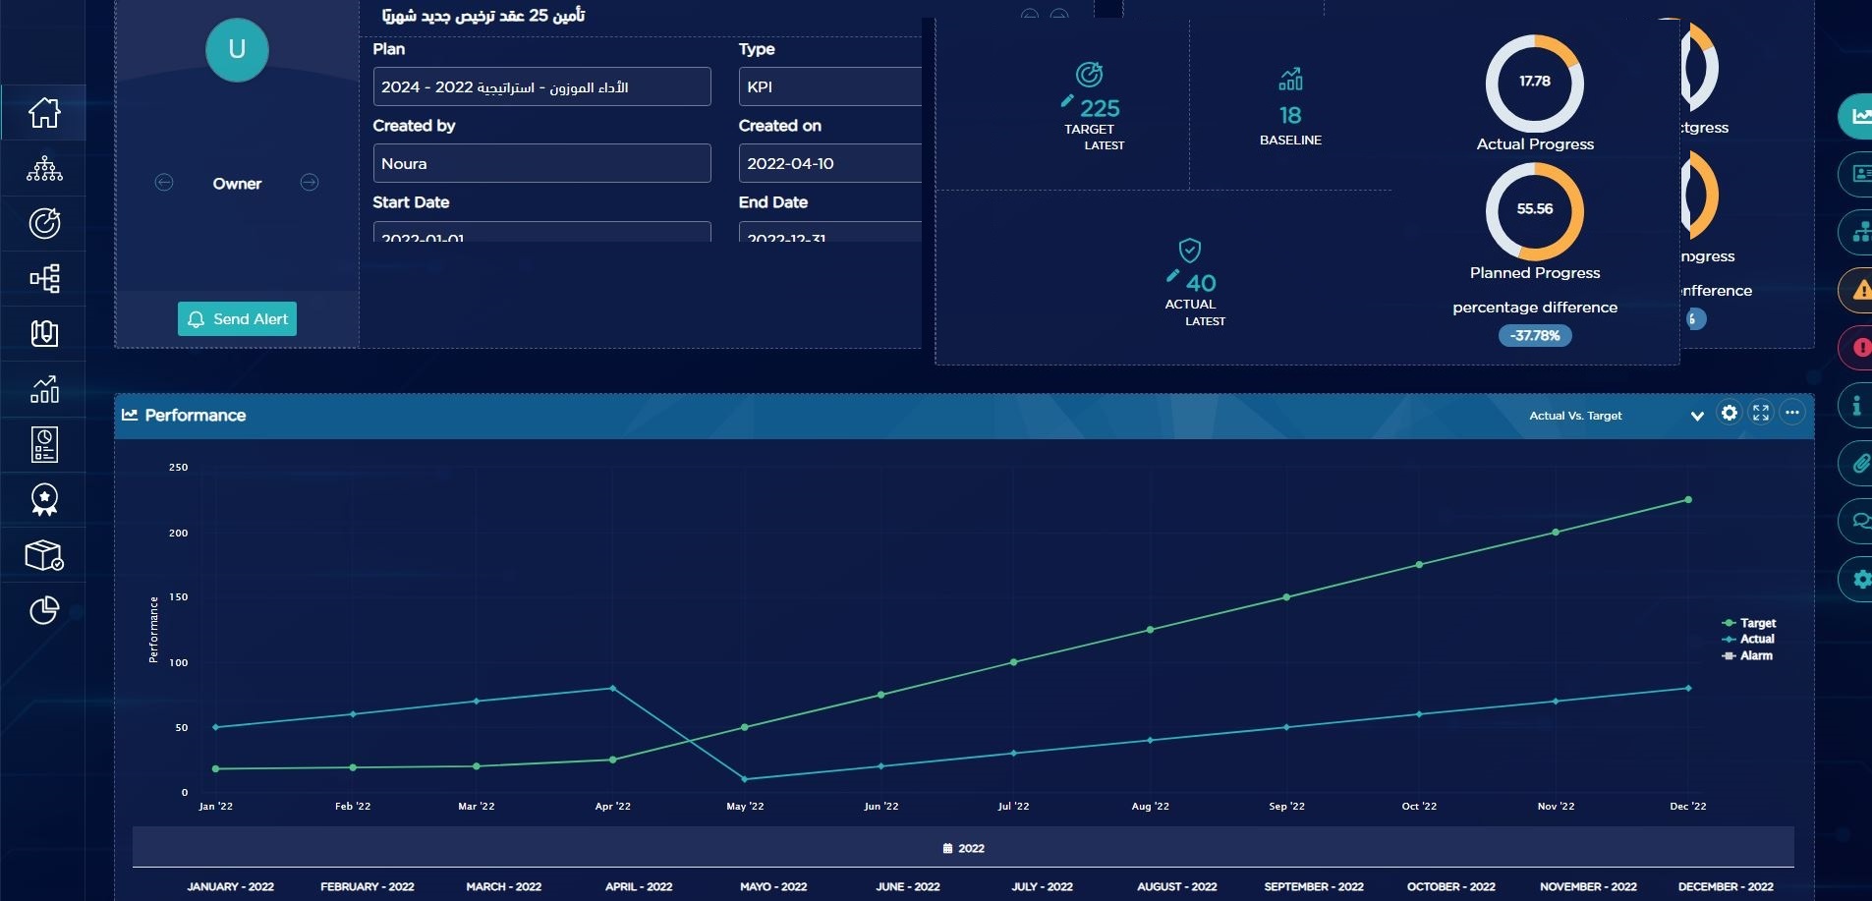Image resolution: width=1872 pixels, height=901 pixels.
Task: Click the May '22 actual data point
Action: [745, 779]
